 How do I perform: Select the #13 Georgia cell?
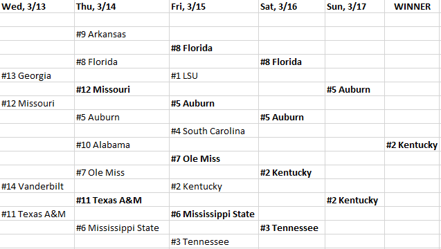click(x=37, y=75)
